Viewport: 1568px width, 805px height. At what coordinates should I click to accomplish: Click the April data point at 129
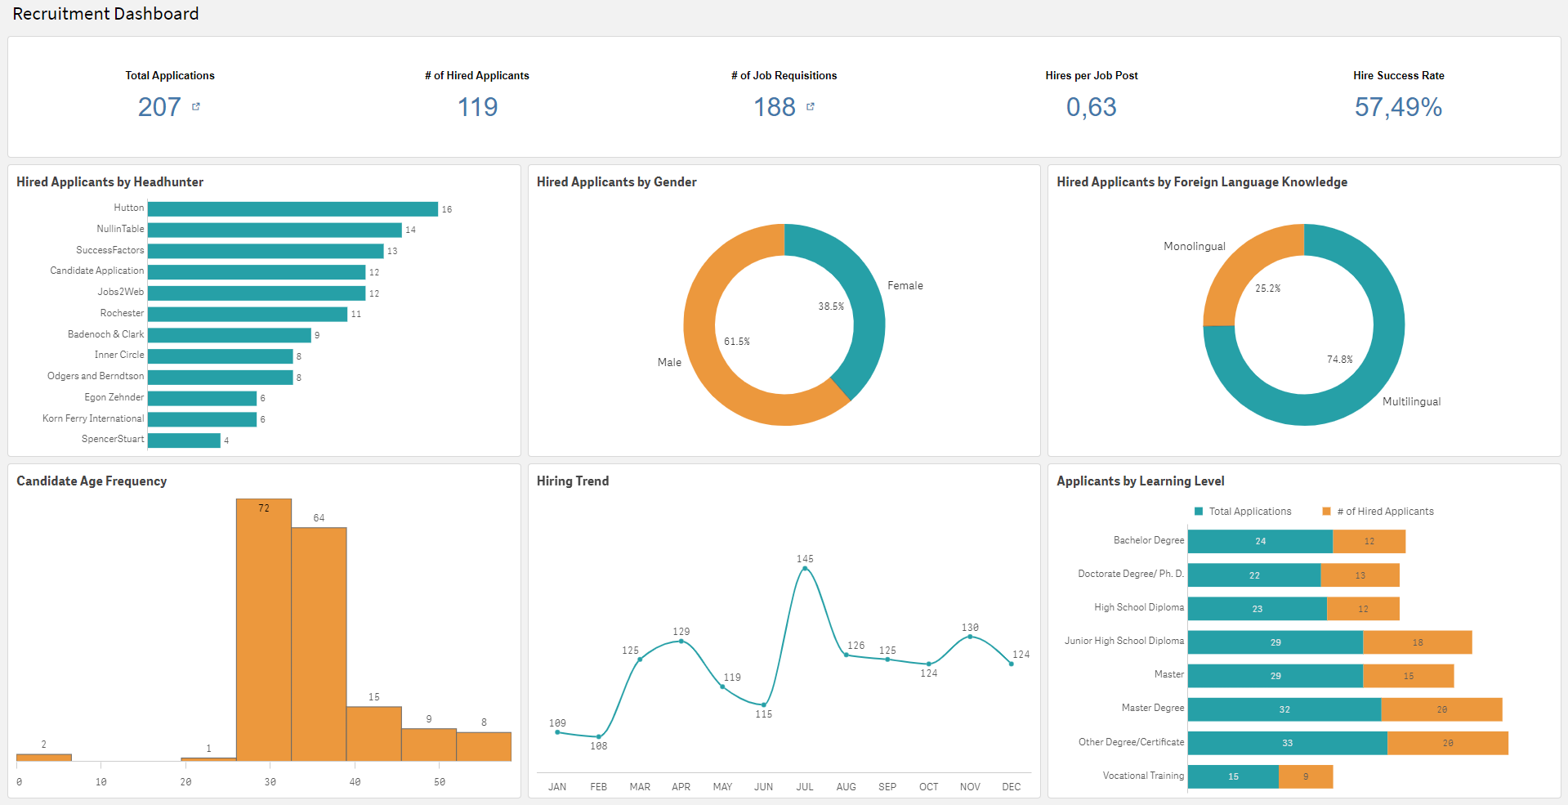point(681,642)
